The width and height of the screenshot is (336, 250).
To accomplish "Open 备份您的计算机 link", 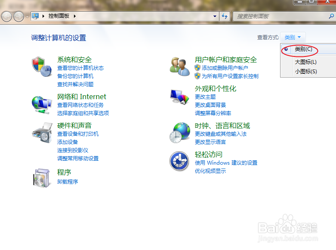I will coord(75,76).
